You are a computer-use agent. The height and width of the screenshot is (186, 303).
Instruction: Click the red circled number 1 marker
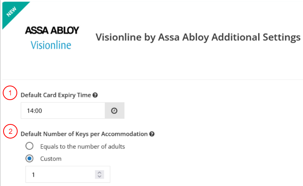coord(10,93)
